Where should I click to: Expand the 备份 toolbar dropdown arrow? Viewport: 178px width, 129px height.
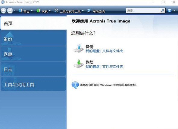coord(32,11)
